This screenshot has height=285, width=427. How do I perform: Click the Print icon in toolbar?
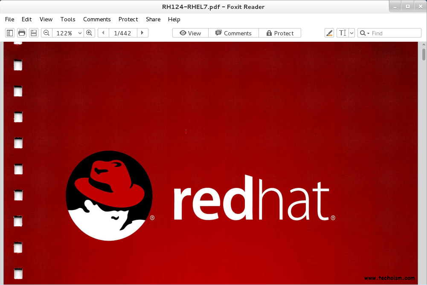(22, 33)
